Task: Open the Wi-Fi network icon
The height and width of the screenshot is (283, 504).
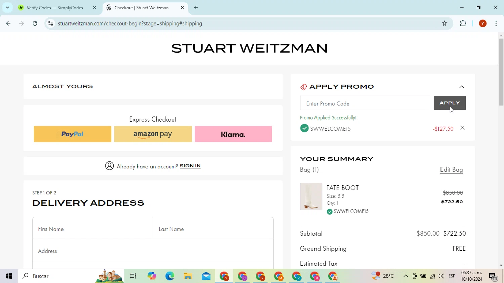Action: point(432,276)
